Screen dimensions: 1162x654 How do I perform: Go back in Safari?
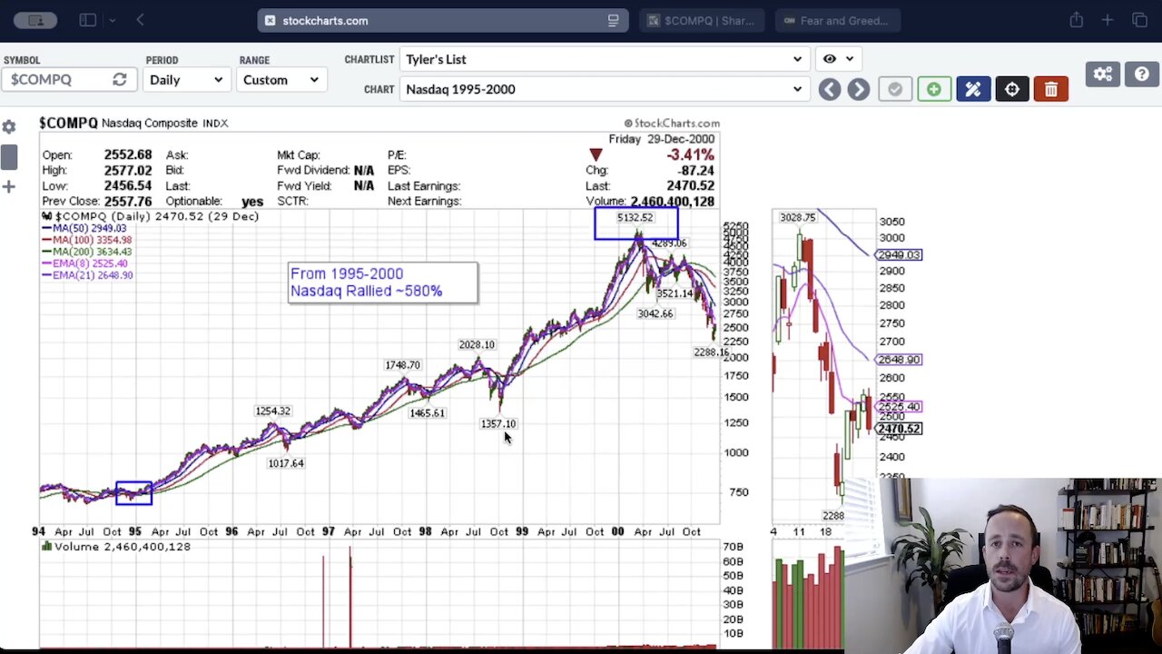click(141, 20)
